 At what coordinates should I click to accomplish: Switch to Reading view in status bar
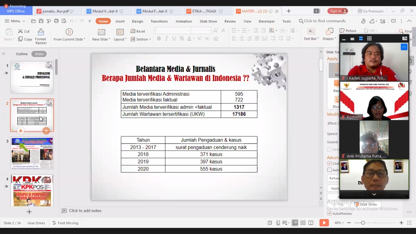pyautogui.click(x=311, y=223)
